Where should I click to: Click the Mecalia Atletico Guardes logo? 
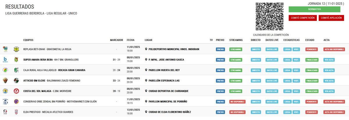pos(16,112)
